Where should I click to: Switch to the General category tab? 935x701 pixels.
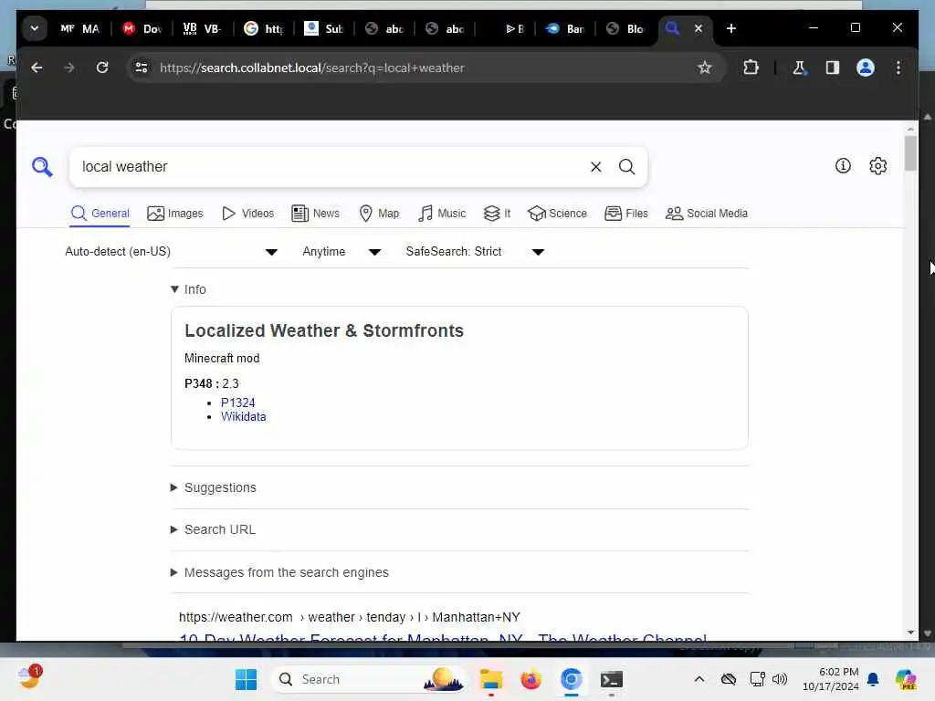point(100,214)
